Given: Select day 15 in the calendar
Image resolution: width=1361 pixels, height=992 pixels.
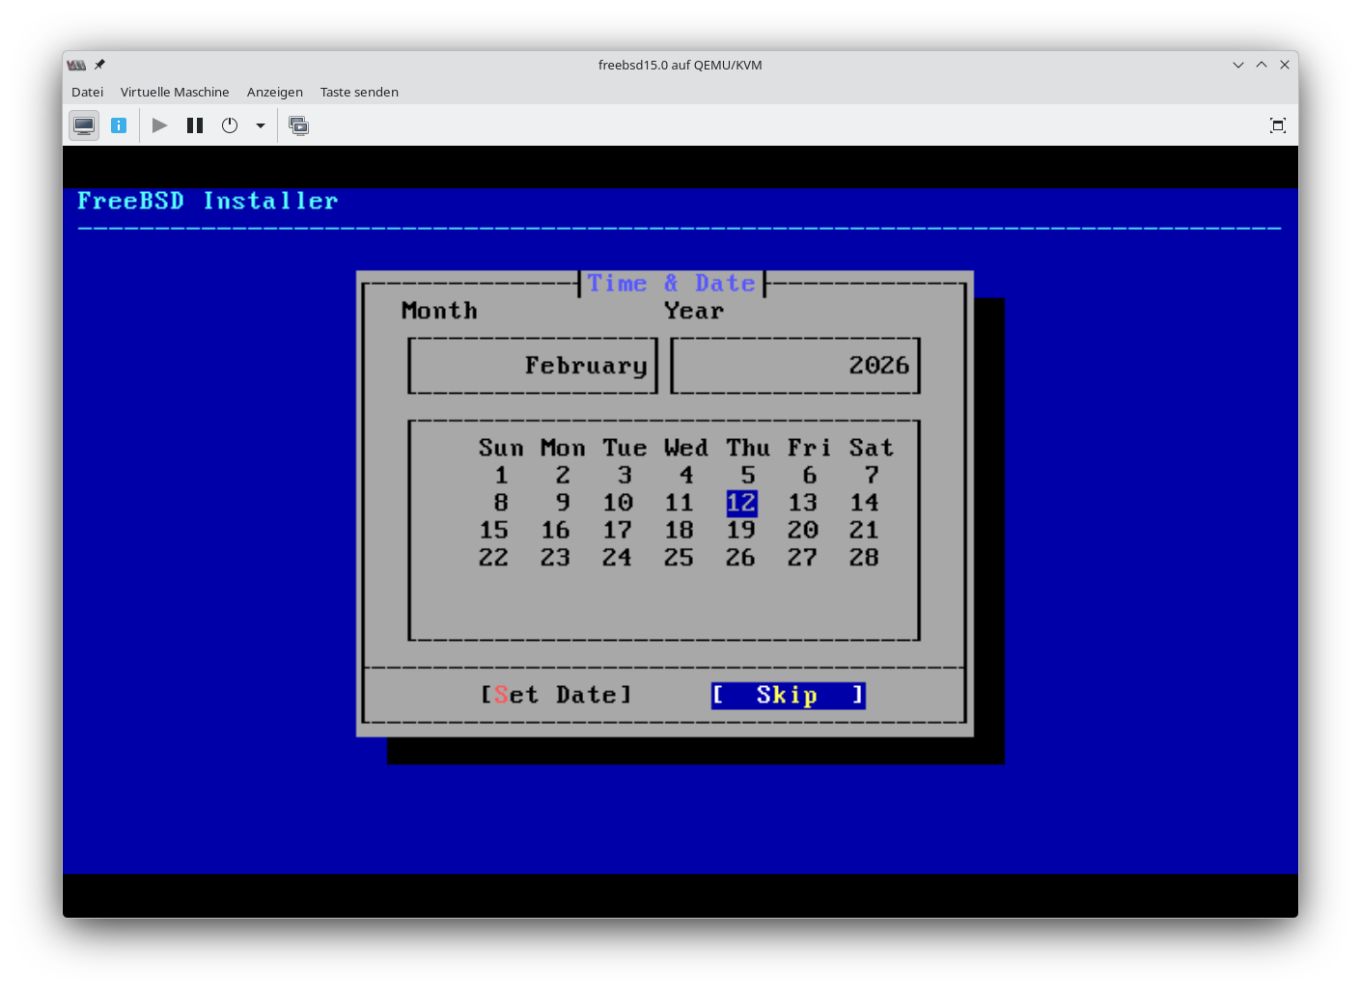Looking at the screenshot, I should tap(494, 530).
